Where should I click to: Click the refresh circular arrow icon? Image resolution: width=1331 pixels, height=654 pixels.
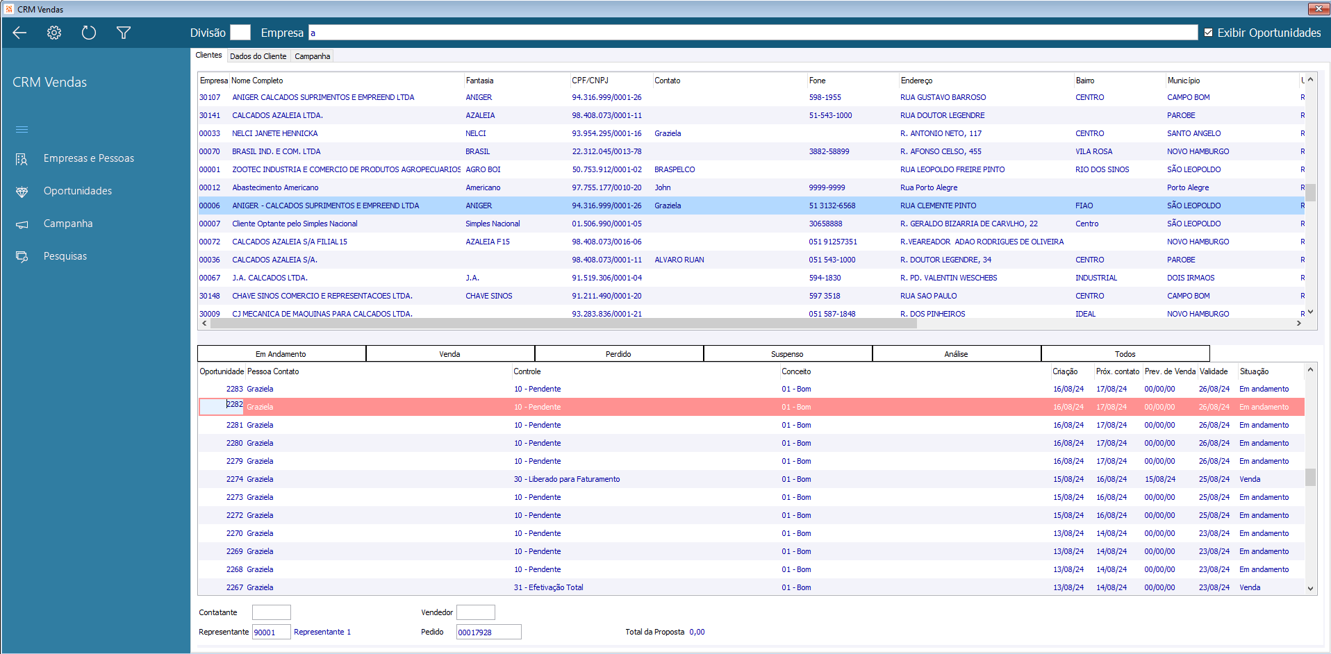click(x=89, y=33)
